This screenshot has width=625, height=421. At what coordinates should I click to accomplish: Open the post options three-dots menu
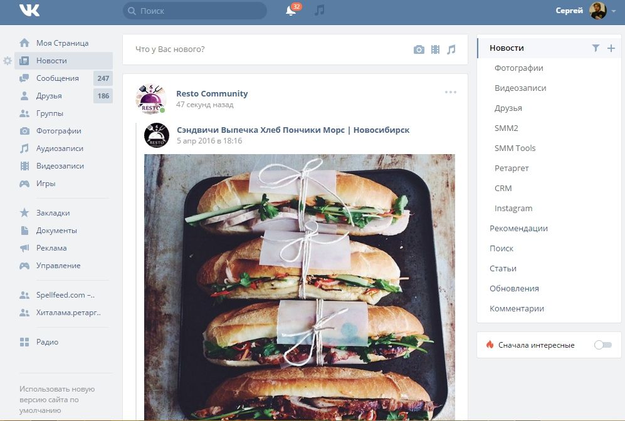click(451, 92)
